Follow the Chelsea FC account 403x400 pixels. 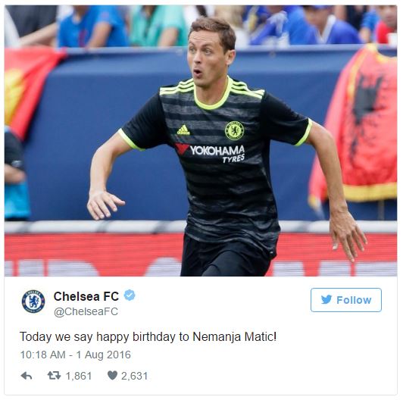point(346,300)
